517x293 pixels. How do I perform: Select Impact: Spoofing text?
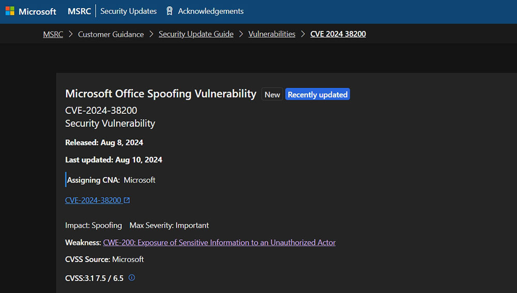pos(93,225)
